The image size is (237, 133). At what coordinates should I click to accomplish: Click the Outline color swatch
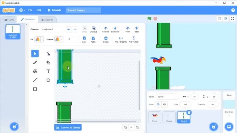pos(57,40)
